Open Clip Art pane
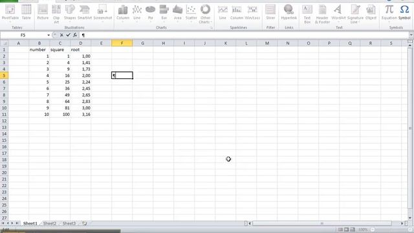The width and height of the screenshot is (414, 233). (56, 14)
